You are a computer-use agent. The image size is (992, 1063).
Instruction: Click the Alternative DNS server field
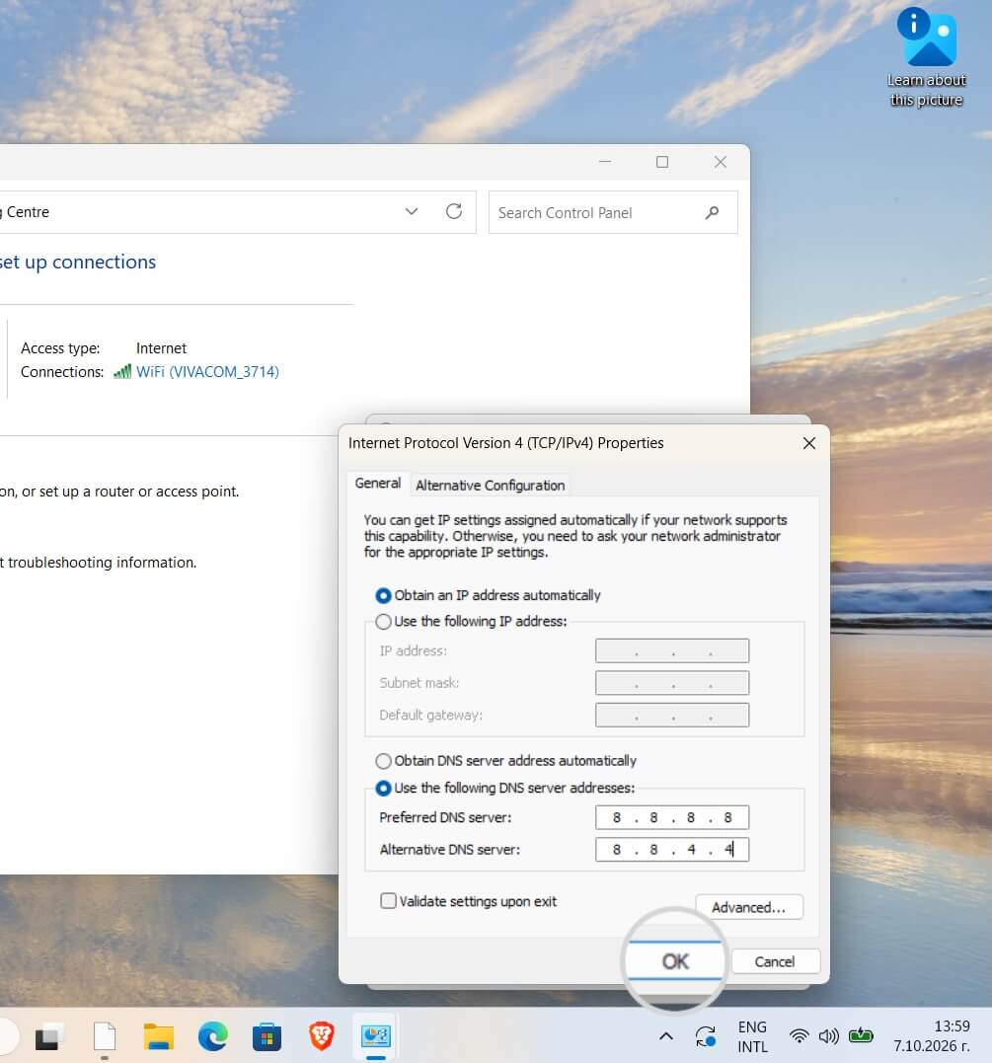[672, 850]
